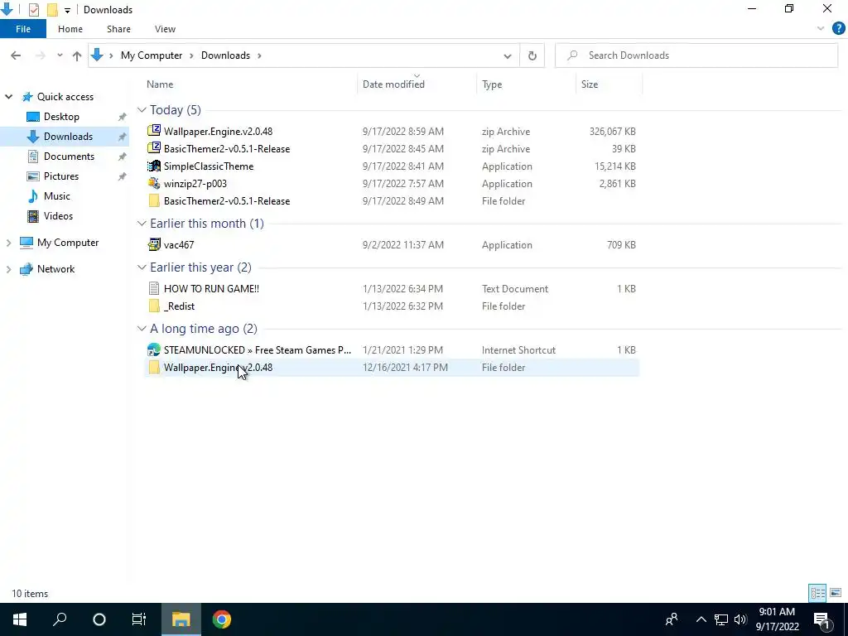Select Downloads in the navigation pane
848x636 pixels.
pyautogui.click(x=65, y=137)
